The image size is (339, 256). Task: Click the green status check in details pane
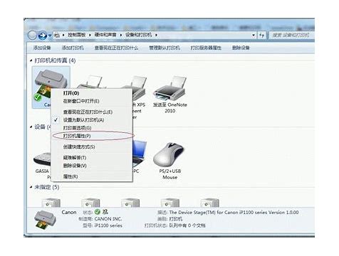[98, 212]
